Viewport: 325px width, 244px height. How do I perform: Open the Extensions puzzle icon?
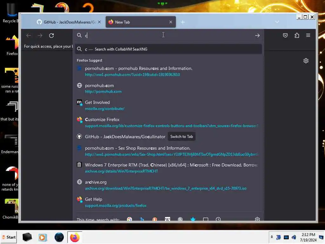(297, 35)
